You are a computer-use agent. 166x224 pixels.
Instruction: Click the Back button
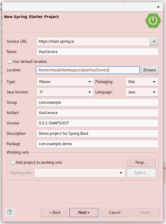[x=55, y=213]
